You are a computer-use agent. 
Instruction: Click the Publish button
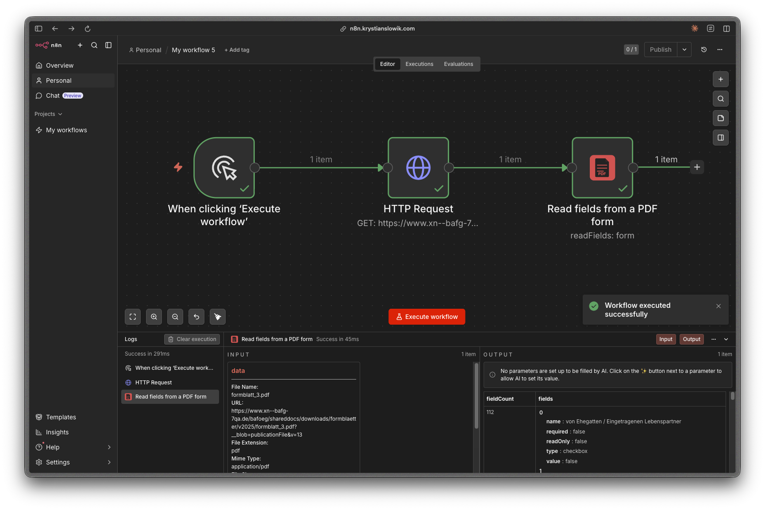tap(661, 50)
